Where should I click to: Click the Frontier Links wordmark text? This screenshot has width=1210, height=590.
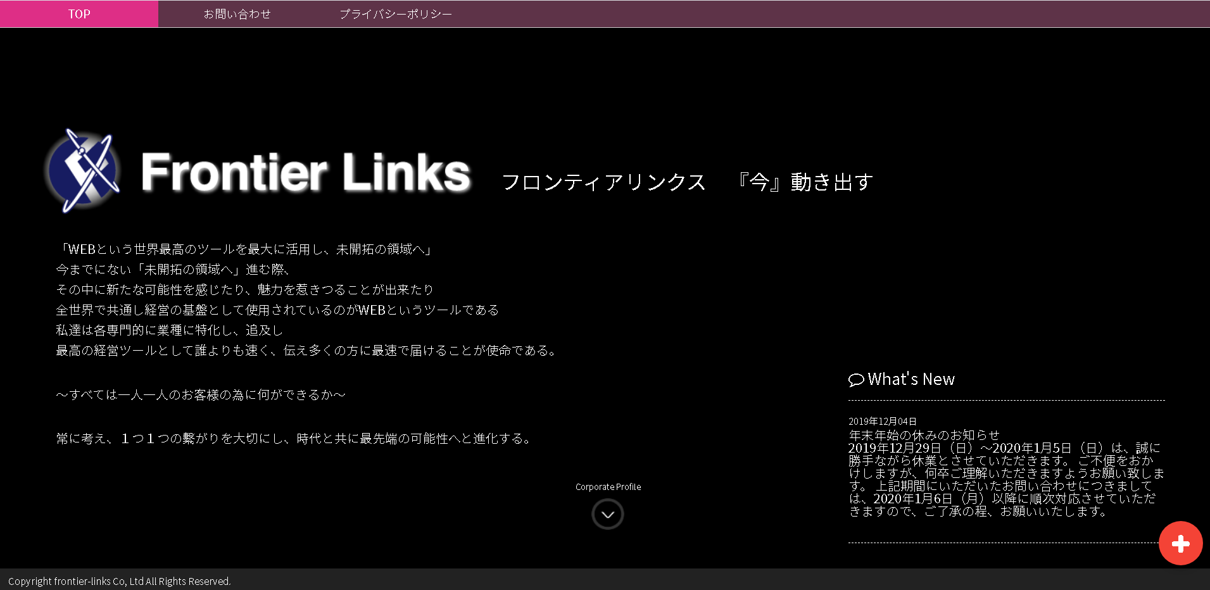(306, 171)
